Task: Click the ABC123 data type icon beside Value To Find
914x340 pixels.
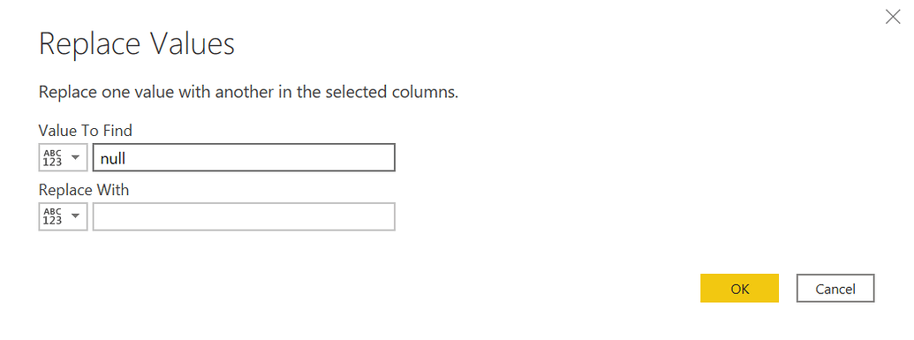Action: pos(52,157)
